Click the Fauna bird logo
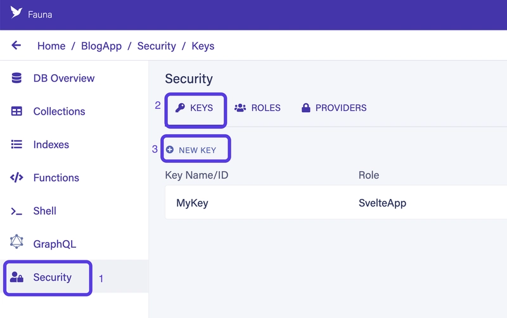The height and width of the screenshot is (318, 507). tap(16, 13)
